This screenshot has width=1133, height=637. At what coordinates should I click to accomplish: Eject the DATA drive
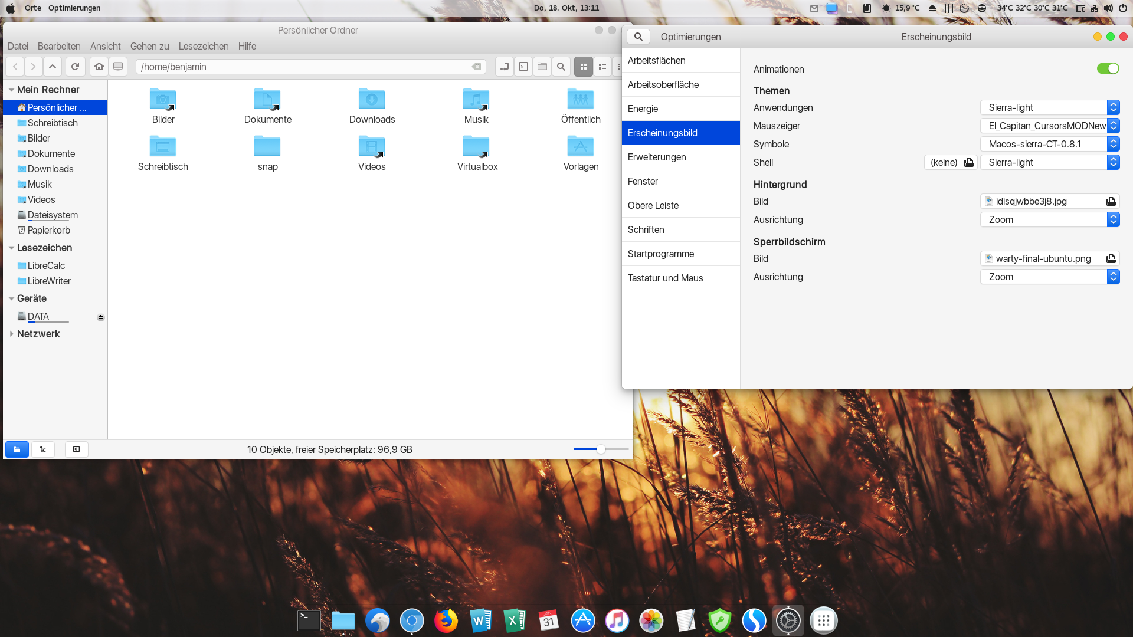(x=101, y=317)
